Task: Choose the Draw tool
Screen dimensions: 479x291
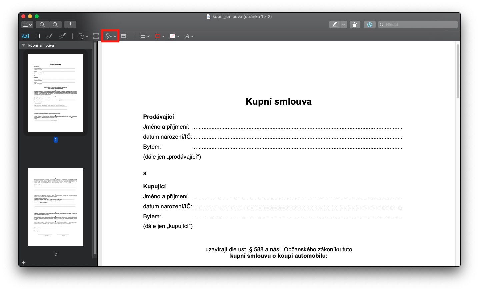Action: point(62,36)
